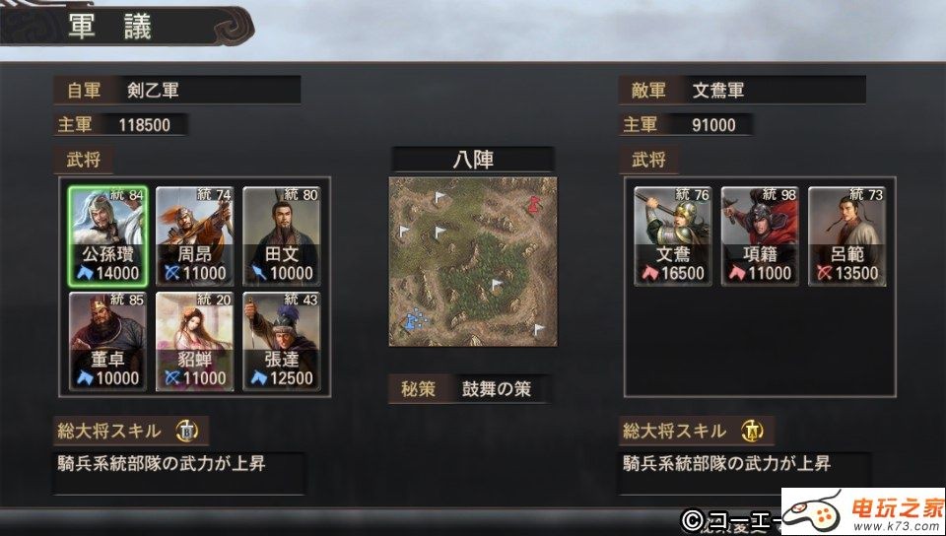Screen dimensions: 946x536
Task: Select officer 公孫瓚 portrait card
Action: (x=108, y=235)
